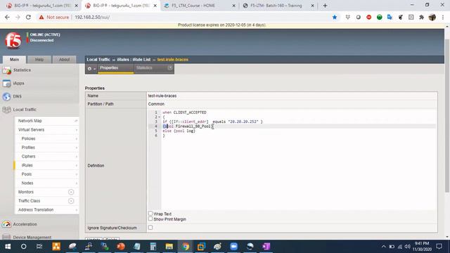The width and height of the screenshot is (450, 253).
Task: Open the notification center icon
Action: [439, 247]
